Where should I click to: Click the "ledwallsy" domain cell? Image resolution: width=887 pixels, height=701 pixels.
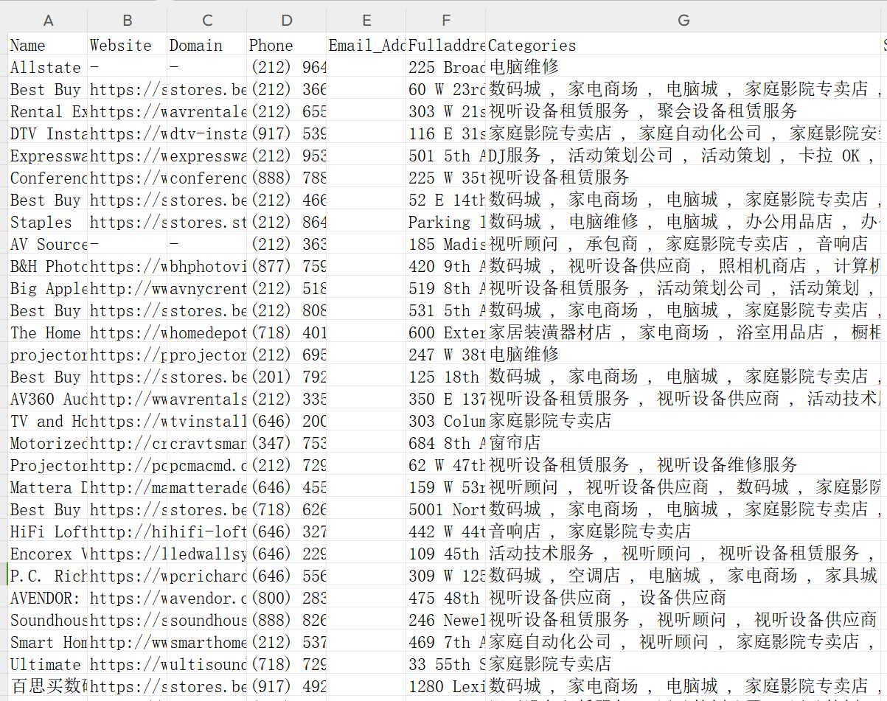point(207,554)
